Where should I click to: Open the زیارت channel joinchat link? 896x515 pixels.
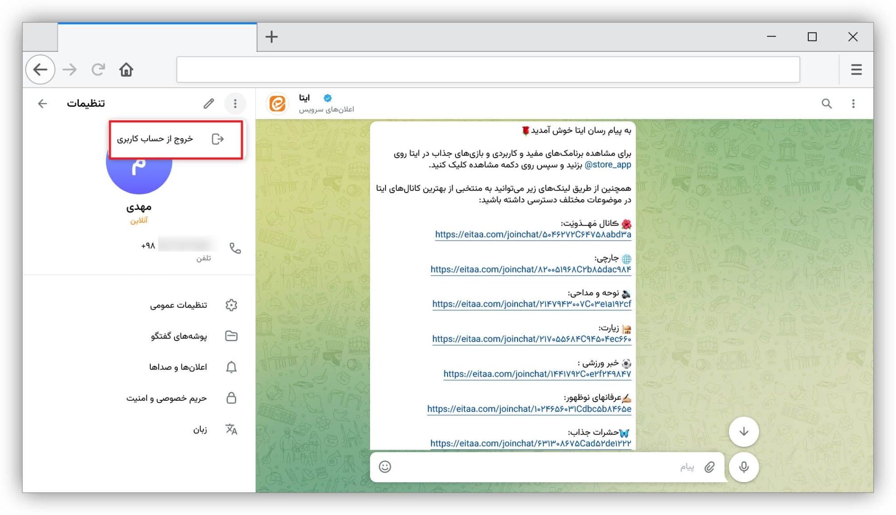pos(532,339)
